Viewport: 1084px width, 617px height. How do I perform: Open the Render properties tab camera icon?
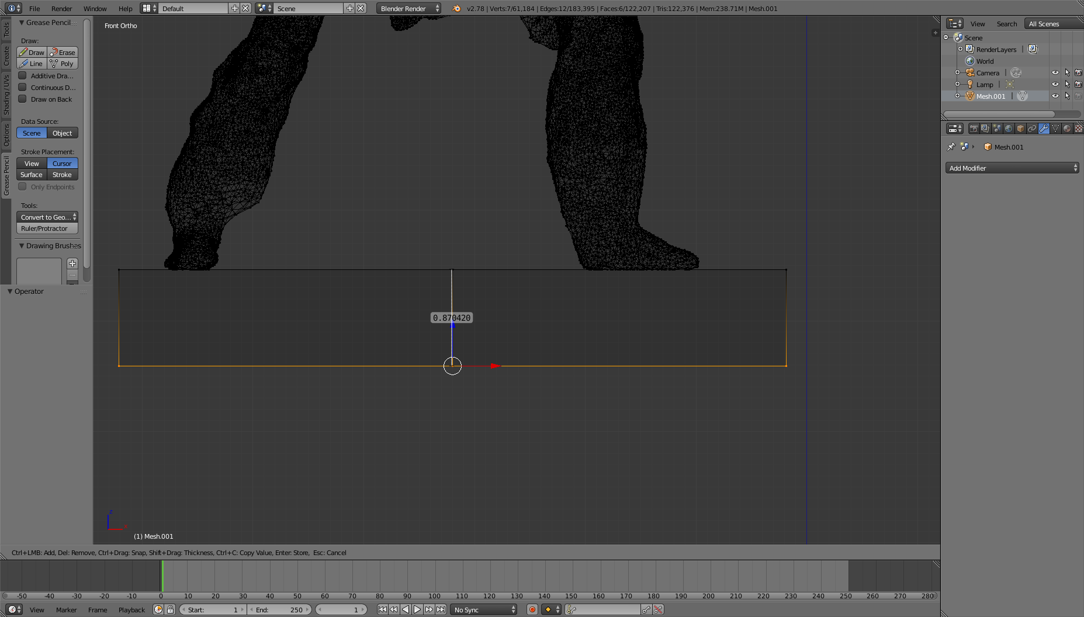[974, 129]
